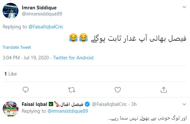Viewport: 190px width, 124px height.
Task: Click the Imran Siddique display name
Action: click(39, 8)
